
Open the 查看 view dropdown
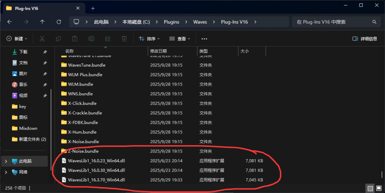tap(180, 39)
